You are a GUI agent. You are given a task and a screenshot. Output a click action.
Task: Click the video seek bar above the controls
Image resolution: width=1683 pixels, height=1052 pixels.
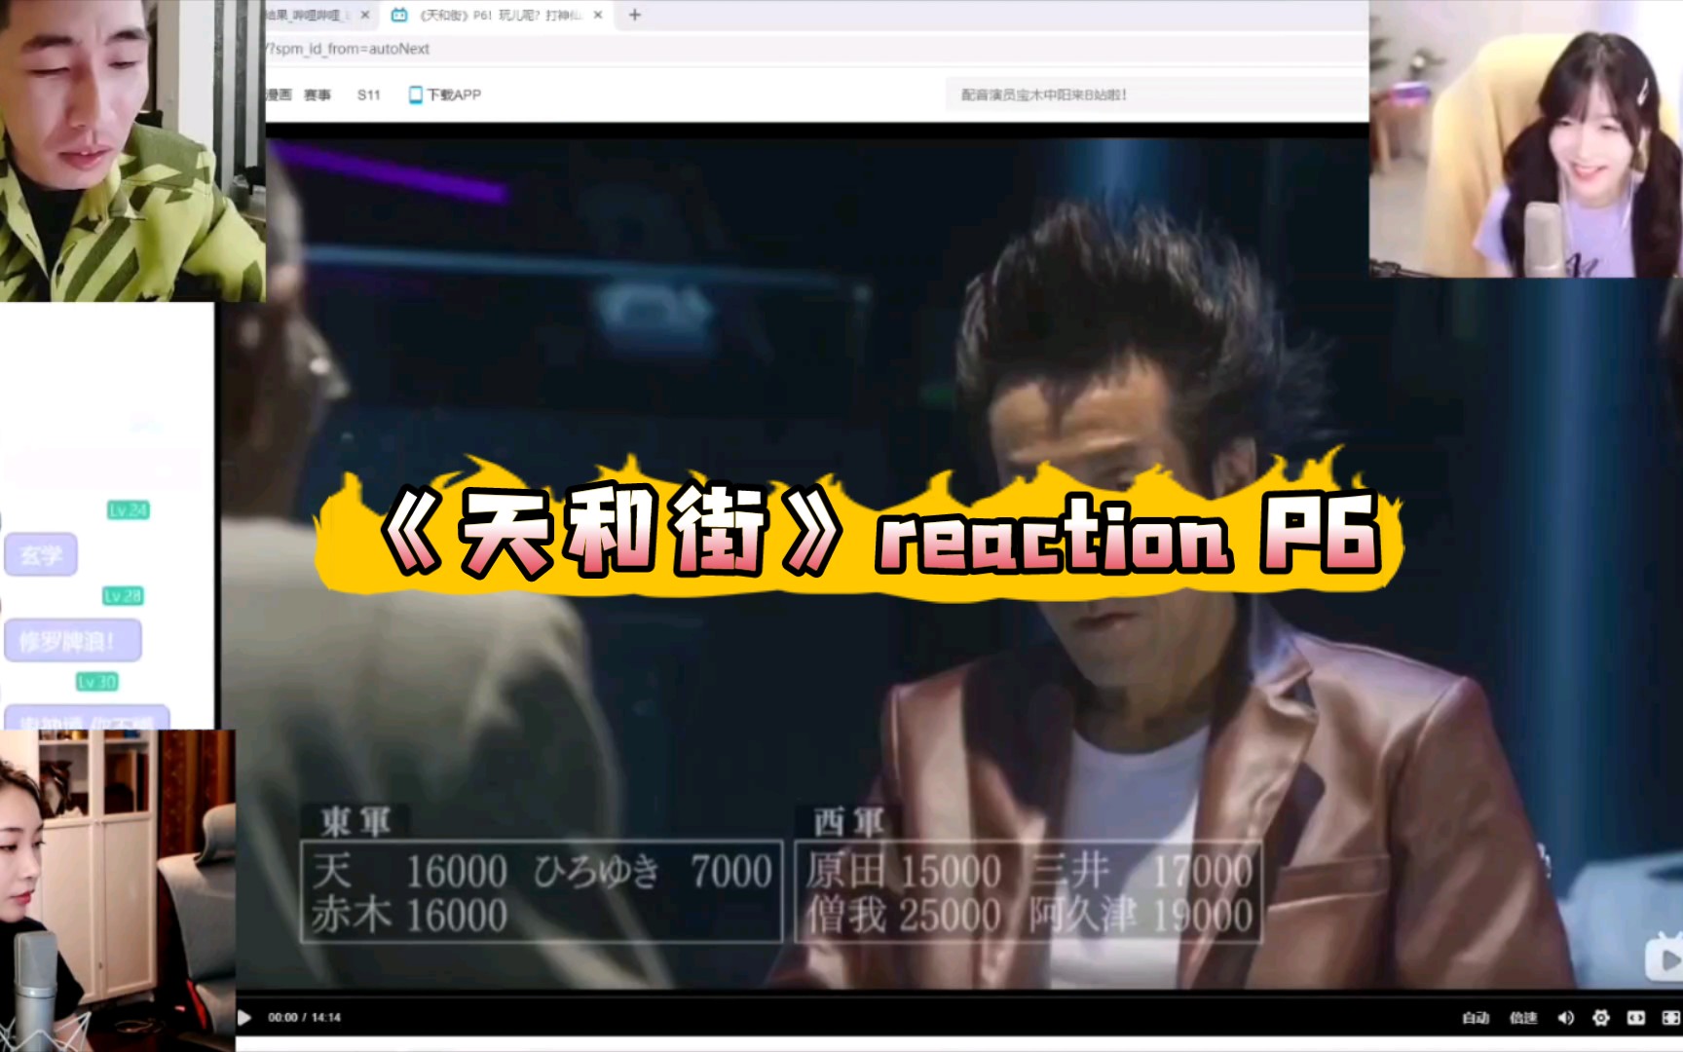pos(958,996)
